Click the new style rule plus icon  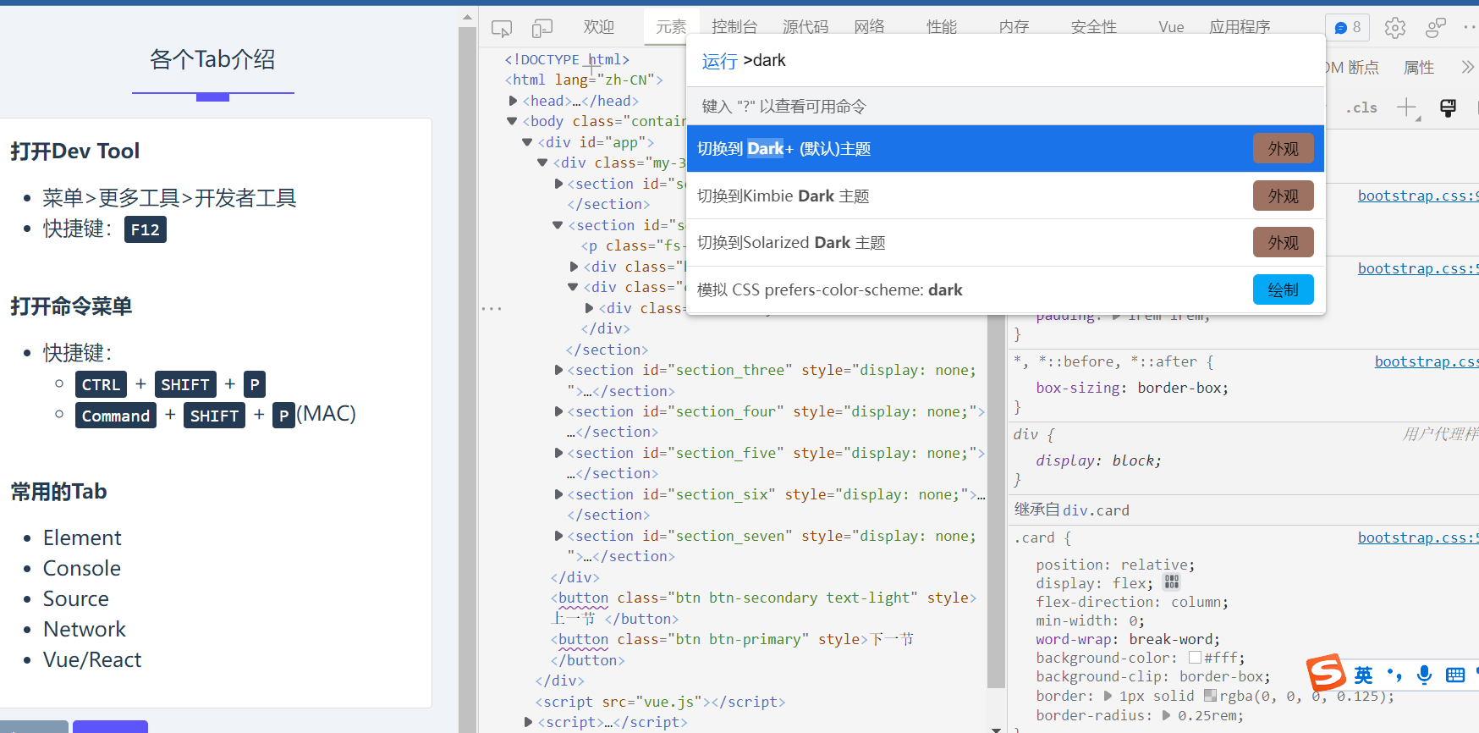(1406, 107)
